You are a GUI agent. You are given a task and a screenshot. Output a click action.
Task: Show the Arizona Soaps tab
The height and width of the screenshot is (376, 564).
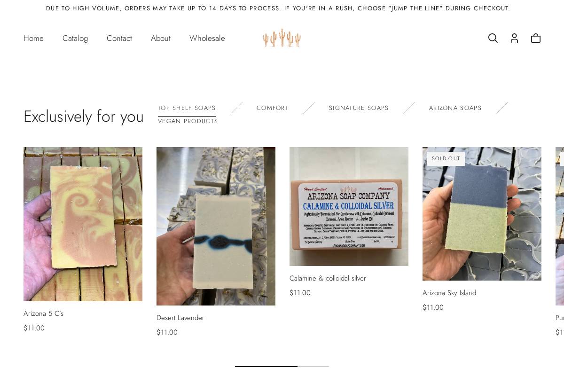point(455,108)
